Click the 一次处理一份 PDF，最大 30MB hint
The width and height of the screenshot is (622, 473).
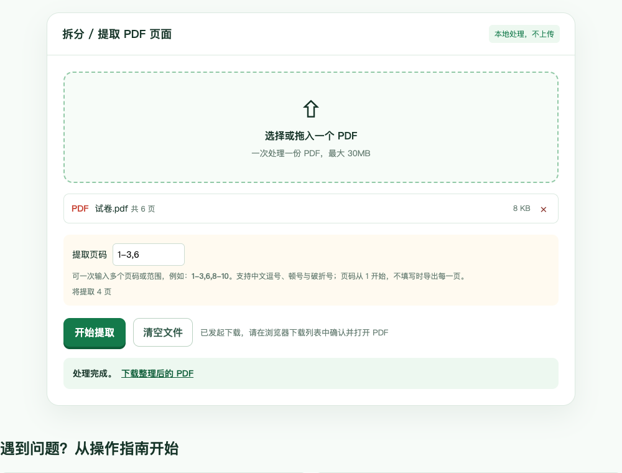pyautogui.click(x=310, y=154)
